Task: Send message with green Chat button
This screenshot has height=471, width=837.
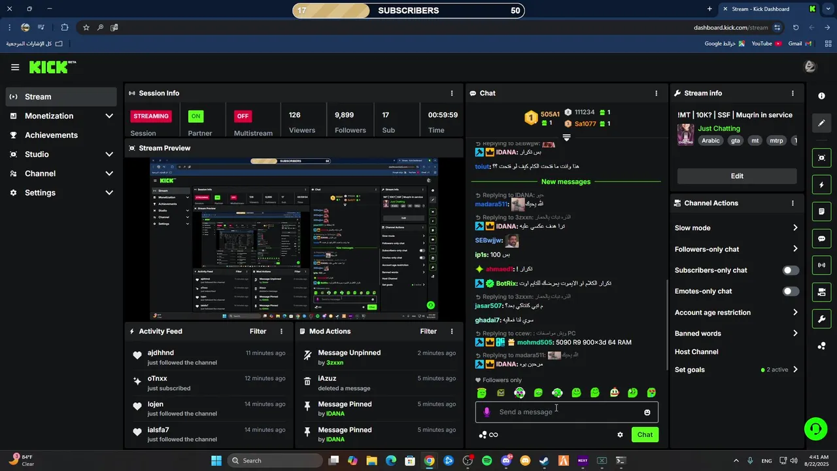Action: (x=645, y=434)
